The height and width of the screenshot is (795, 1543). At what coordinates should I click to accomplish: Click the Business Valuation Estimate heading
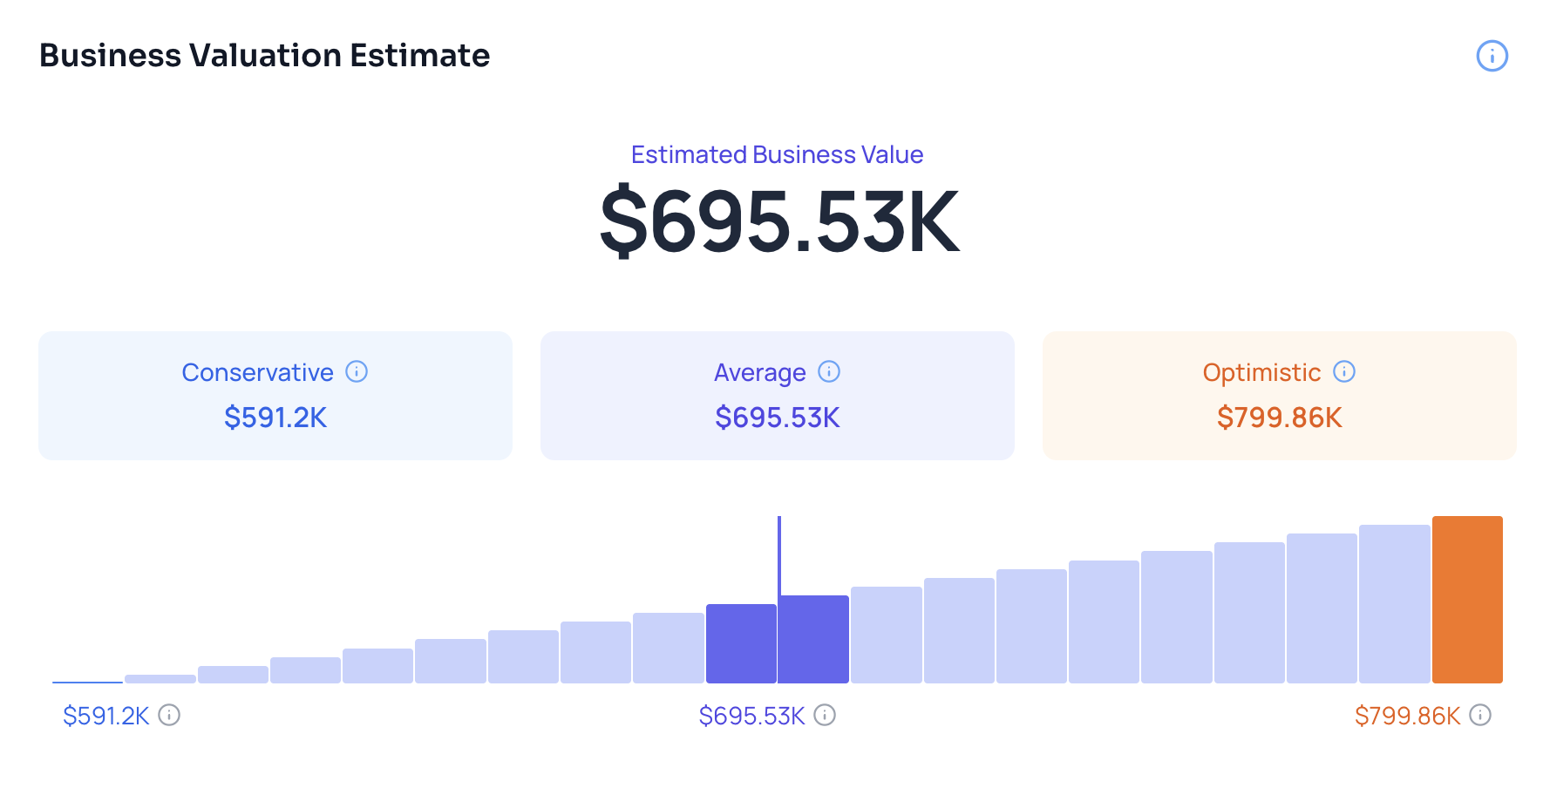(265, 56)
